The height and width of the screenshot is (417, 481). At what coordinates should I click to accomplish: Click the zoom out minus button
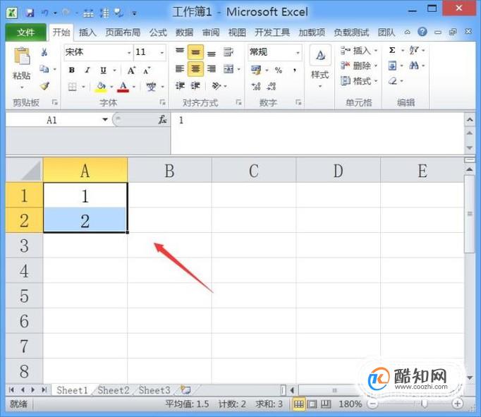click(x=372, y=404)
